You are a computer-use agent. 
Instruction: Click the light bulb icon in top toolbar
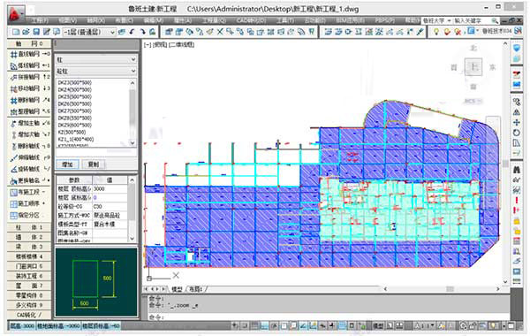pos(436,32)
